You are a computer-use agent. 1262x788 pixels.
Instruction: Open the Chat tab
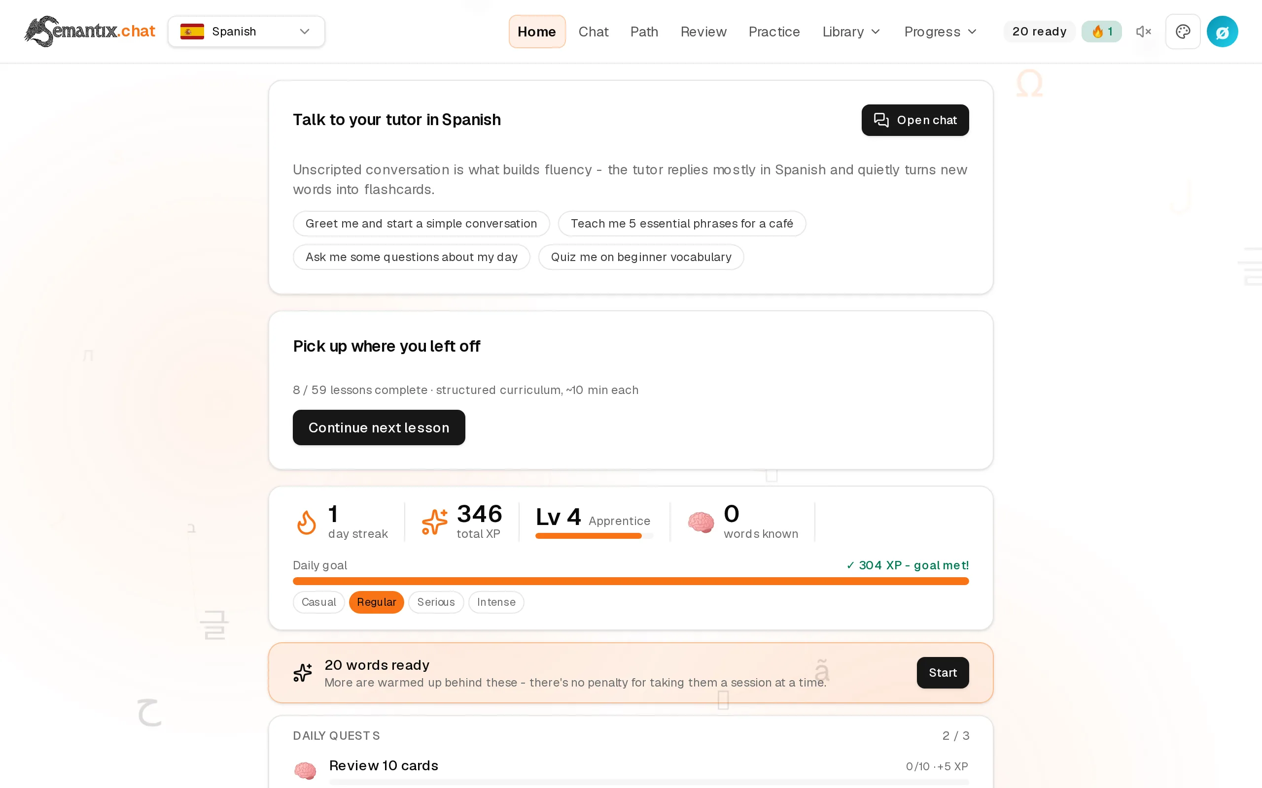point(593,32)
